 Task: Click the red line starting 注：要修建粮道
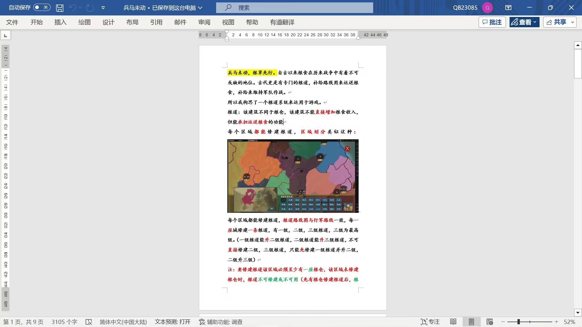tap(293, 269)
